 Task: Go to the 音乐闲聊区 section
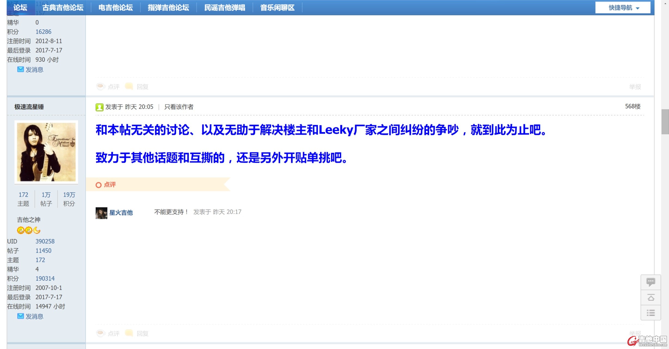(x=277, y=8)
